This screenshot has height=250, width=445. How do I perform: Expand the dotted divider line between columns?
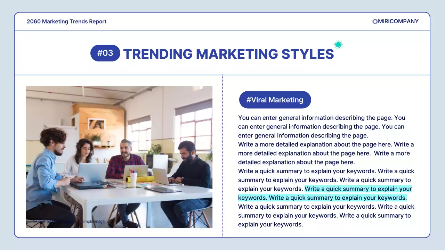coord(222,156)
